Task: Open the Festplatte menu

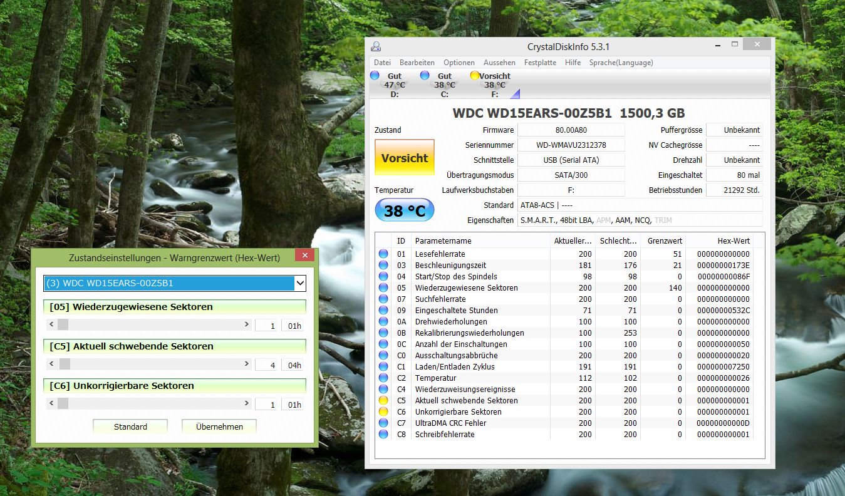Action: tap(540, 63)
